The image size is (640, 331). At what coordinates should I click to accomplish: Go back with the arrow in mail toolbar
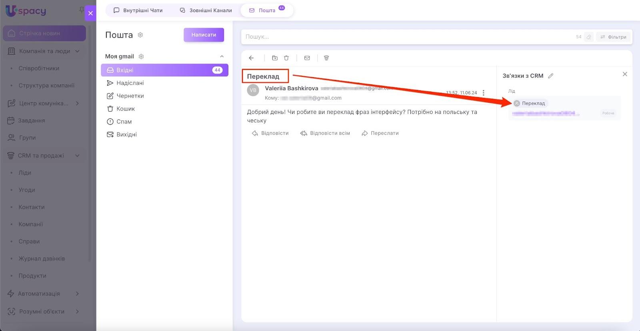pyautogui.click(x=251, y=58)
